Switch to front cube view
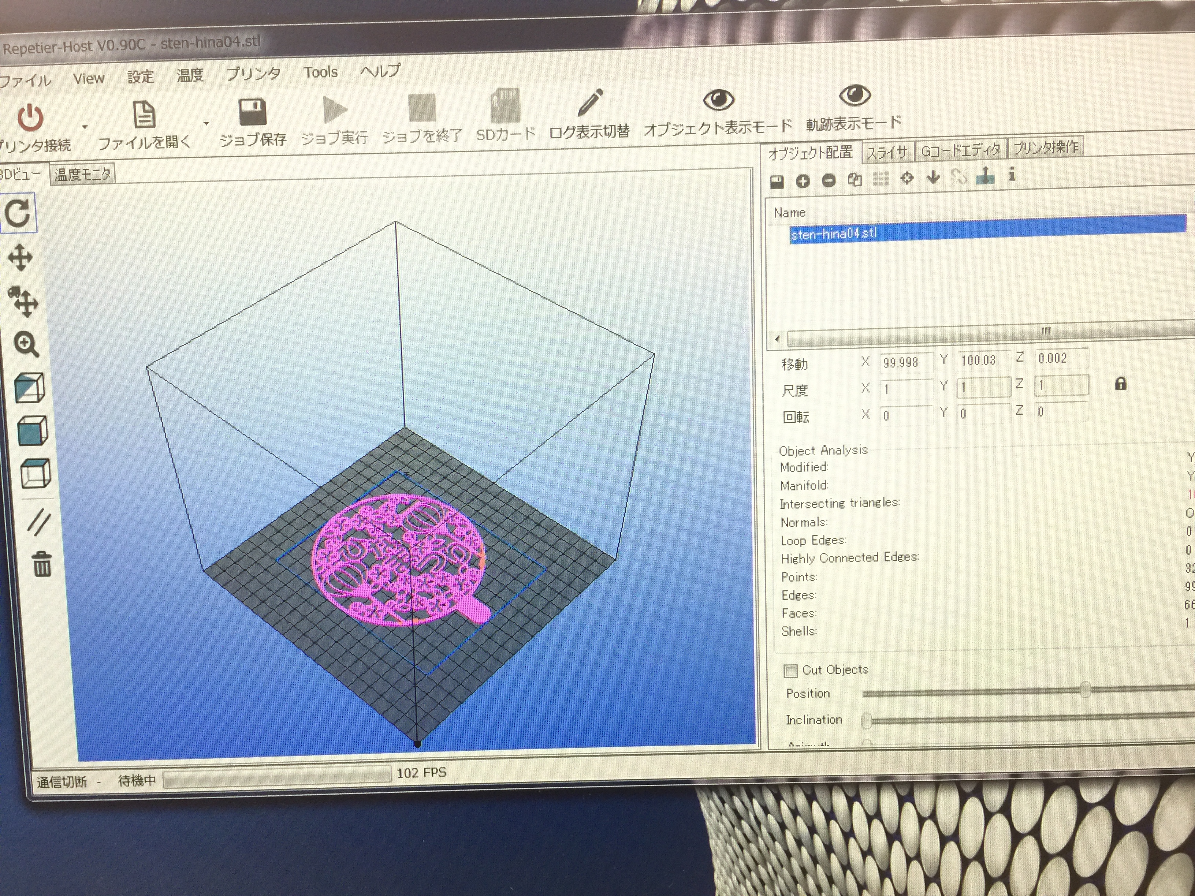Screen dimensions: 1195x896 point(33,431)
